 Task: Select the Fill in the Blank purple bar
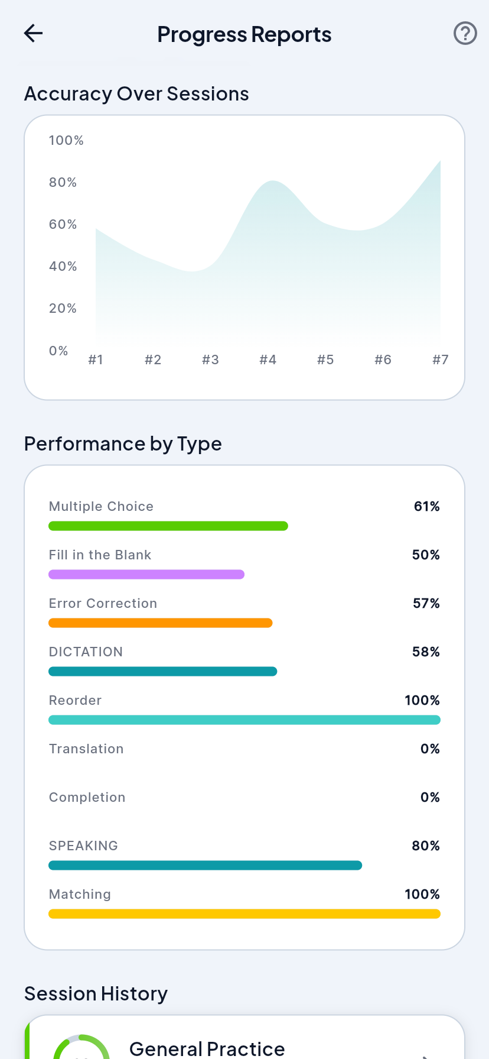click(146, 575)
